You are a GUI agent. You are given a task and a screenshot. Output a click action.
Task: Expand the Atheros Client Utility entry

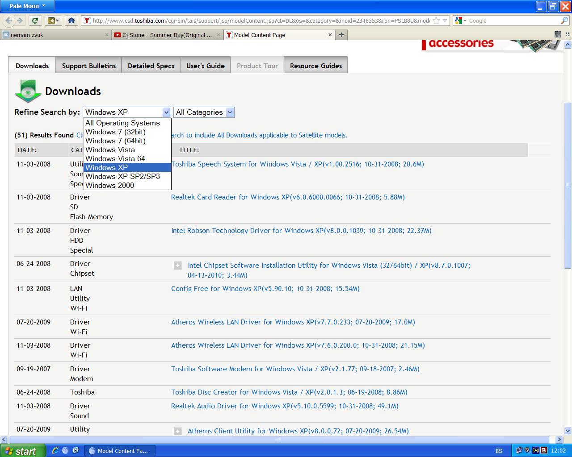click(177, 431)
